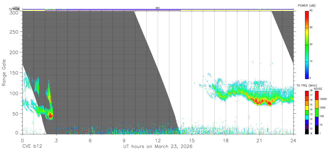Click the TX FRQ (MHz) legend title
Screen dimensions: 330x152
coord(306,85)
